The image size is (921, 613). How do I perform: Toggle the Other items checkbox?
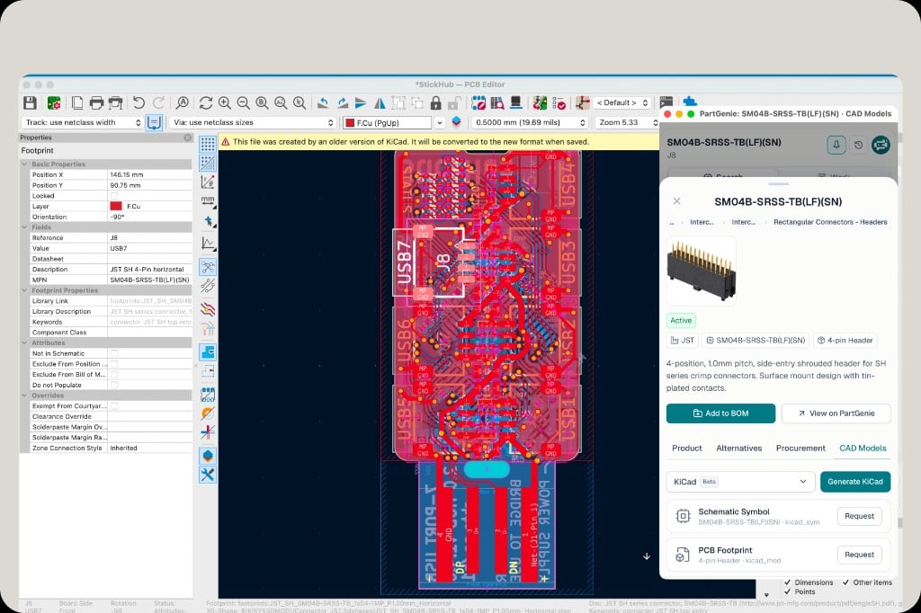[845, 582]
